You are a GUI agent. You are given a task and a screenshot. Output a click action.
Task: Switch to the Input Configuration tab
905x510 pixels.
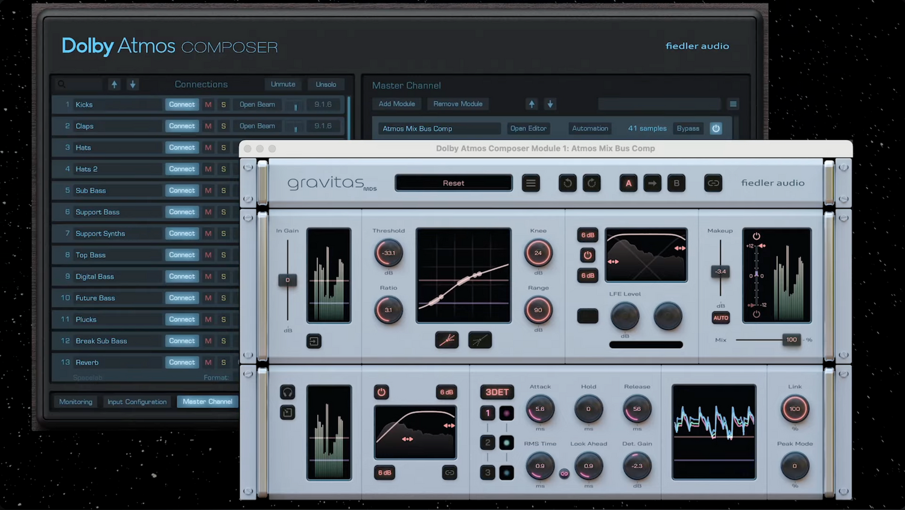(x=137, y=402)
